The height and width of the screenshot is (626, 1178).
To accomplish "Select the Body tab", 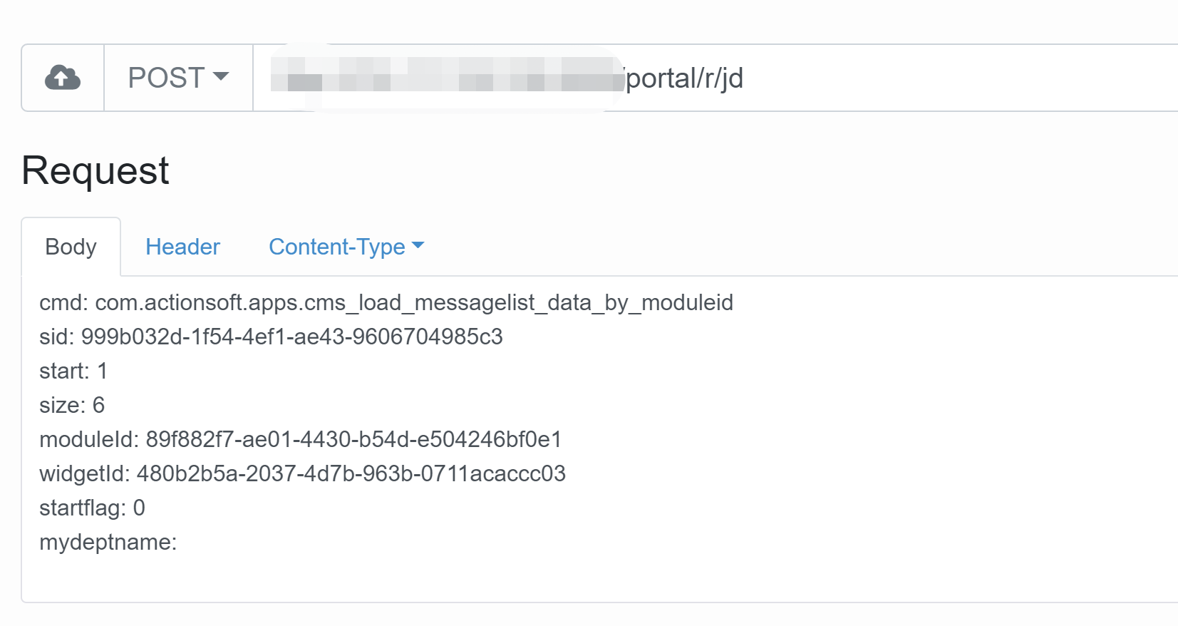I will coord(71,247).
